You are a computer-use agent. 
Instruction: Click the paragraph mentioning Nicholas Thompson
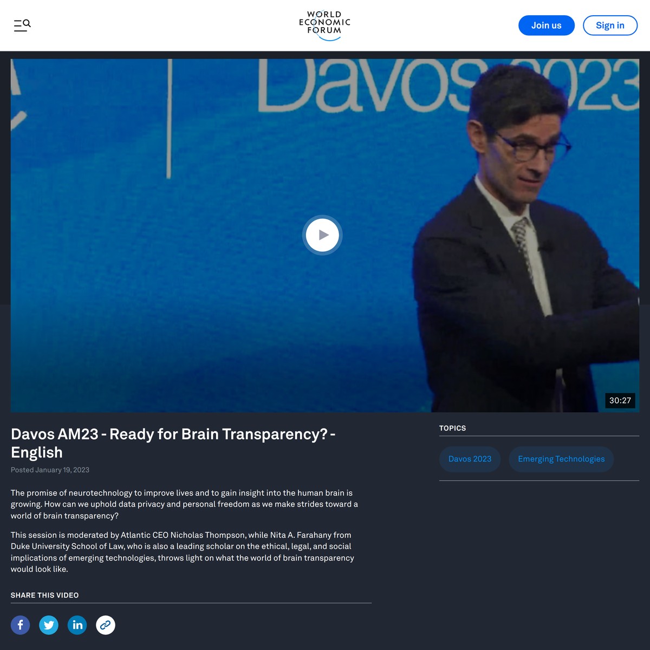[182, 552]
